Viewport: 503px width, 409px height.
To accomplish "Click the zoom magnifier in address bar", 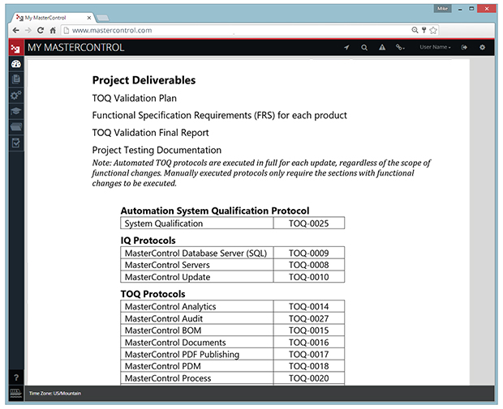I will 415,30.
